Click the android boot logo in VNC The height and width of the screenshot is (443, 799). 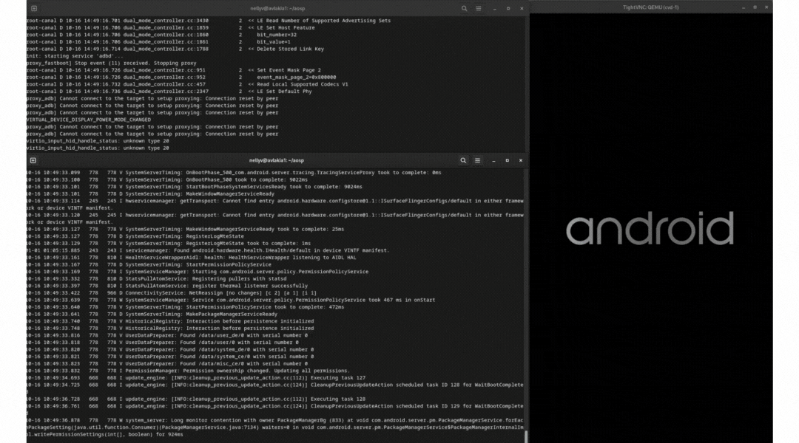(650, 228)
